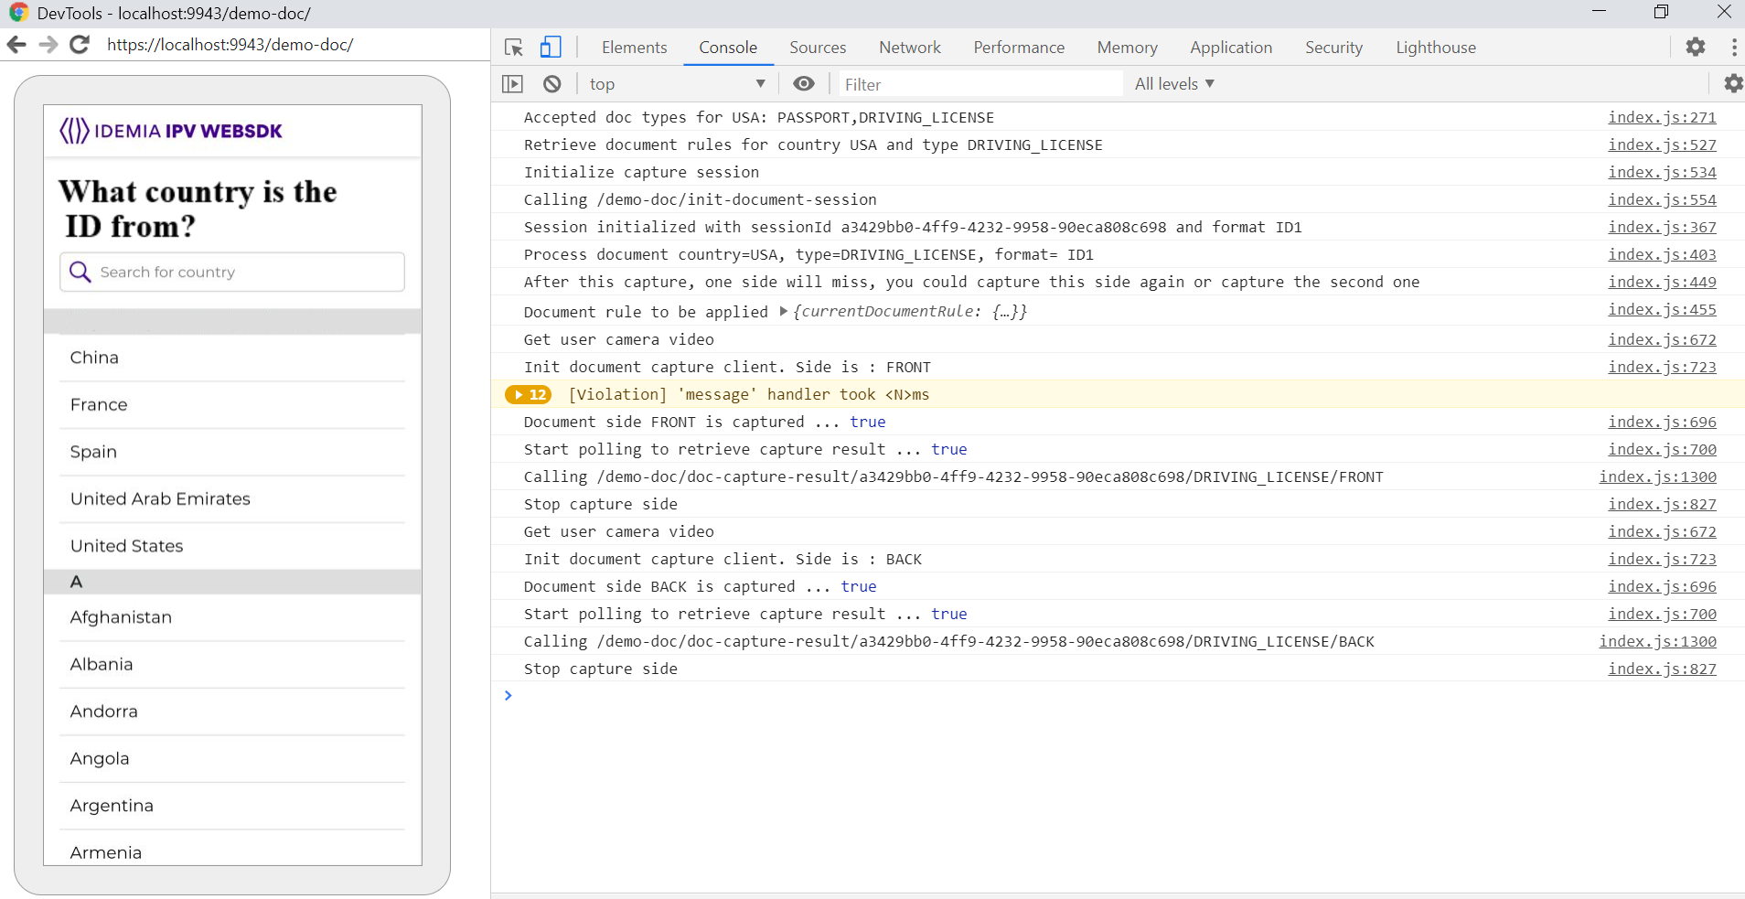Viewport: 1745px width, 899px height.
Task: Switch to the Elements tab
Action: (634, 48)
